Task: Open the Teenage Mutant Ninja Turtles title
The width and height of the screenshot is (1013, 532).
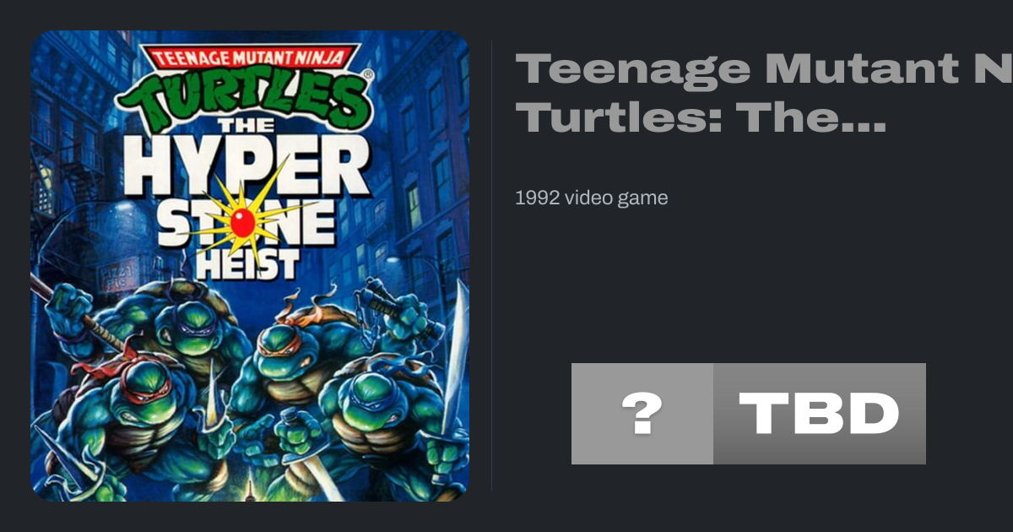Action: tap(760, 93)
